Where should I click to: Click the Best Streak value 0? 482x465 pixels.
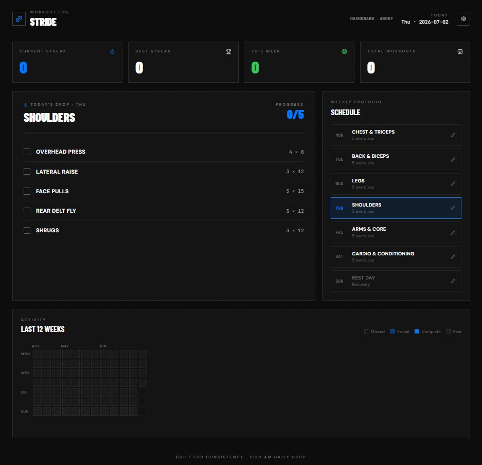pyautogui.click(x=139, y=68)
